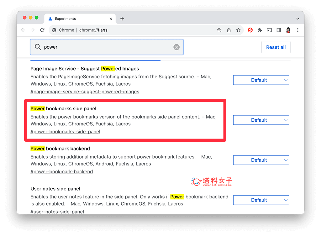Open the tab search chevron
This screenshot has height=236, width=321.
click(x=298, y=18)
